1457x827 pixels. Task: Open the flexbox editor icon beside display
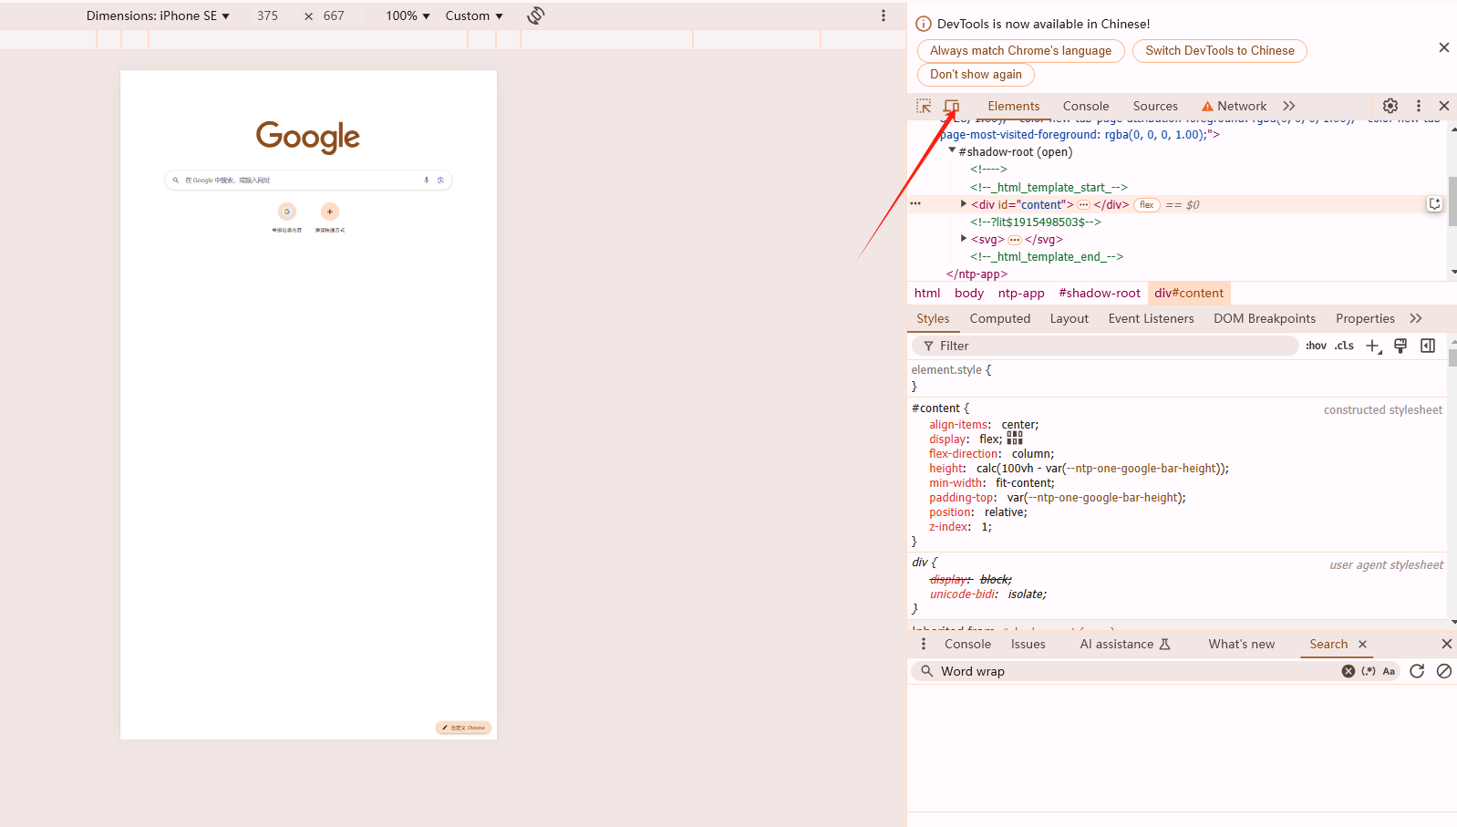click(1015, 439)
